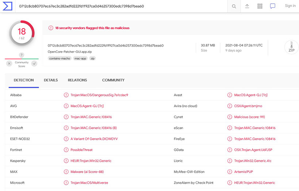299x191 pixels.
Task: Switch to the DETAILS tab
Action: tap(51, 80)
